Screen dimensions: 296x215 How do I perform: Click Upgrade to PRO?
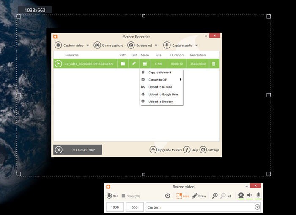click(166, 150)
